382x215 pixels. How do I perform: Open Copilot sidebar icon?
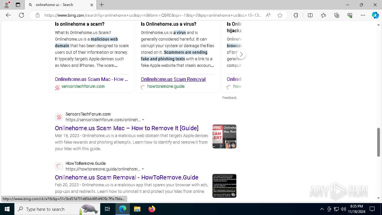[375, 15]
